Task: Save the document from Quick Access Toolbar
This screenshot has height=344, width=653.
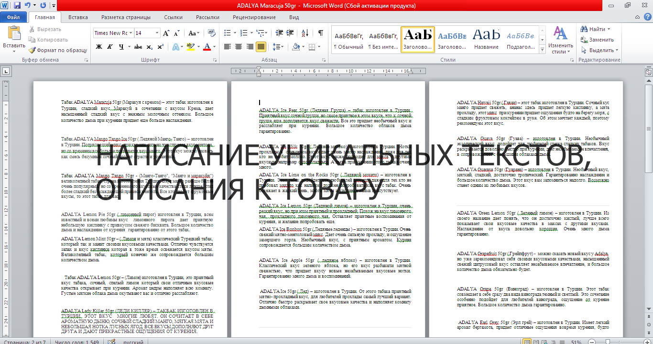Action: (x=17, y=6)
